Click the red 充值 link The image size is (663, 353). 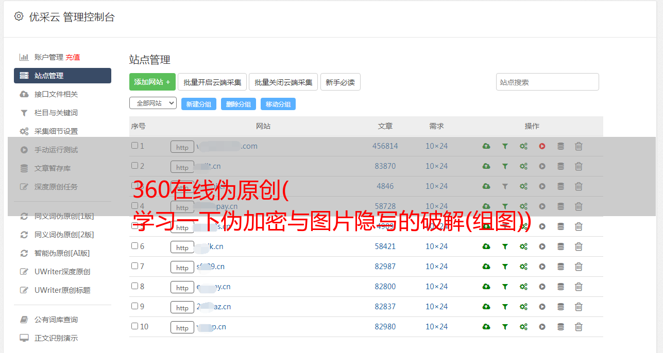point(73,57)
